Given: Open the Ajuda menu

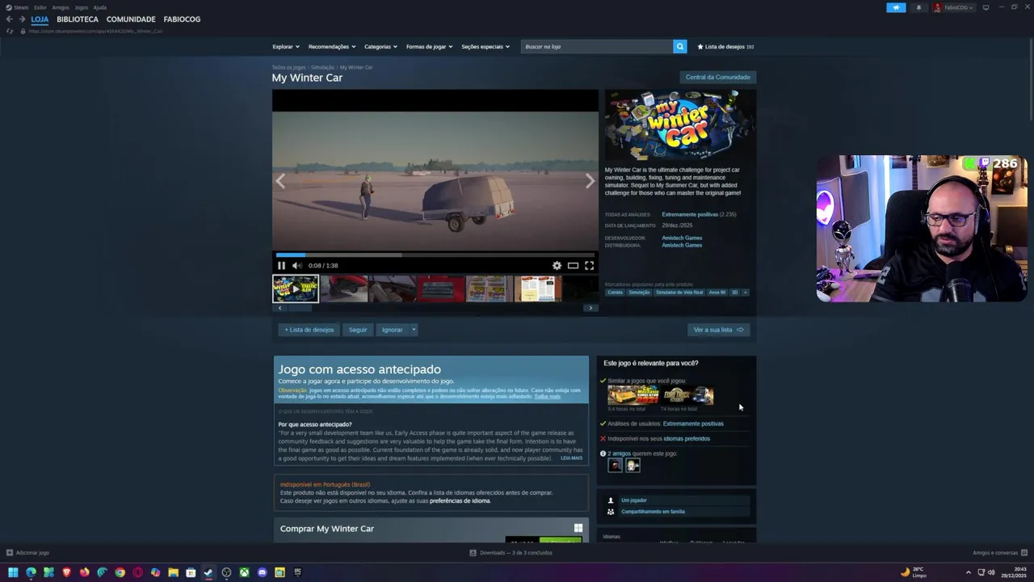Looking at the screenshot, I should click(99, 7).
